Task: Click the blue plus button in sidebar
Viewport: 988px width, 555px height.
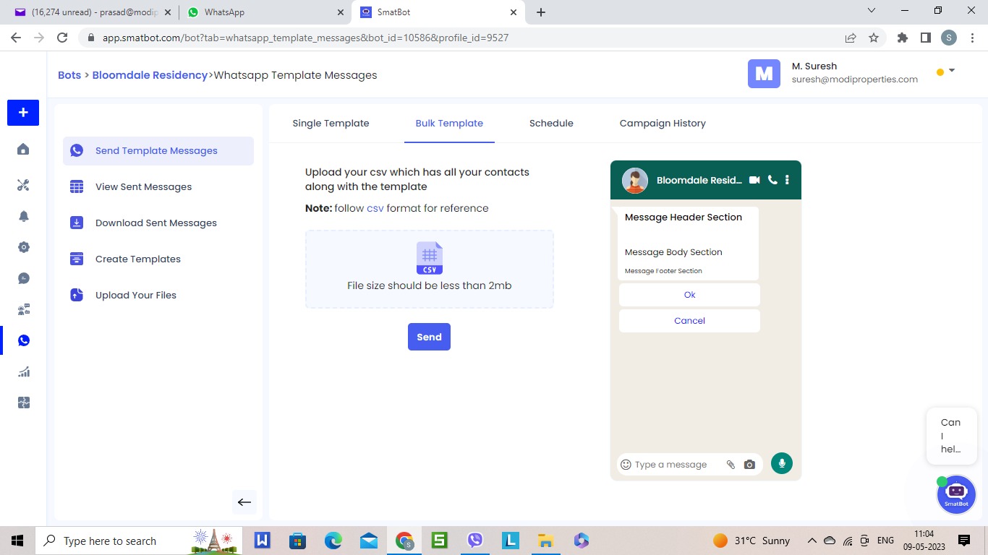Action: [23, 113]
